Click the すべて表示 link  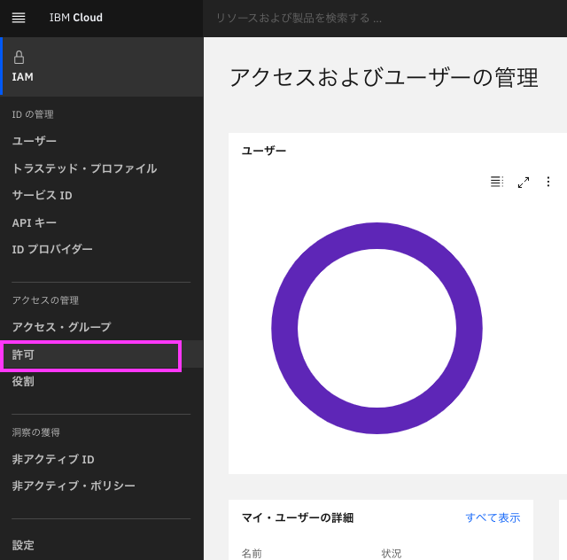click(x=493, y=518)
